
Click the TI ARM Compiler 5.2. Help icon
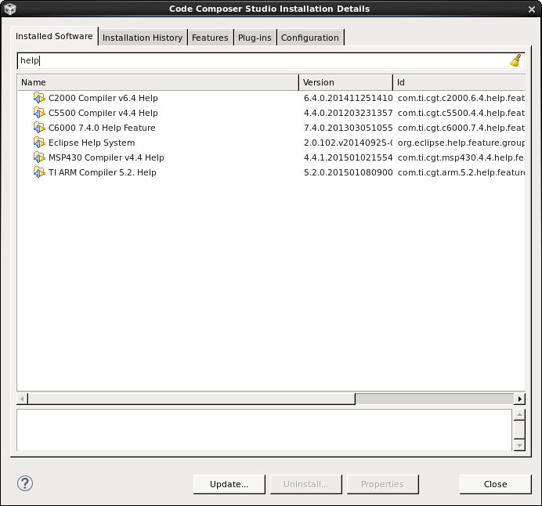(39, 172)
